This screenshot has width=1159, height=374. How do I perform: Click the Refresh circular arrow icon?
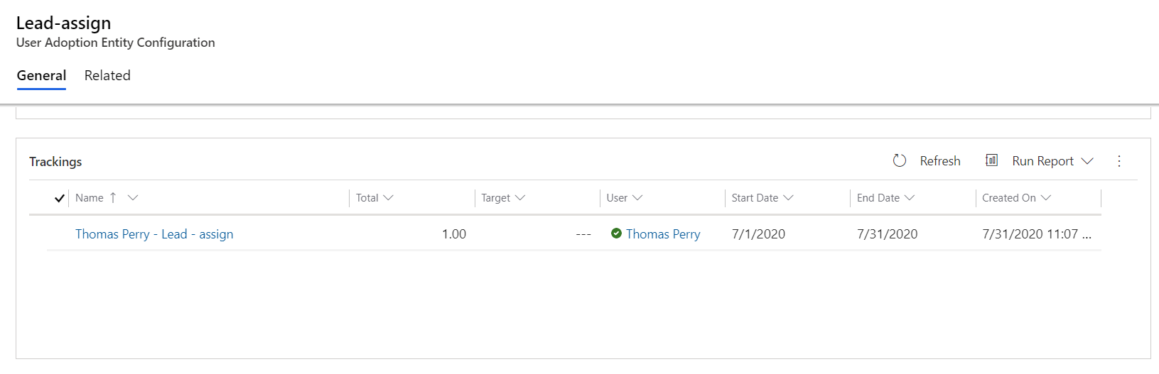[900, 160]
